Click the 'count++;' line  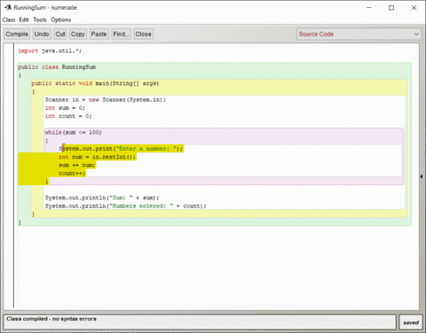pos(72,174)
